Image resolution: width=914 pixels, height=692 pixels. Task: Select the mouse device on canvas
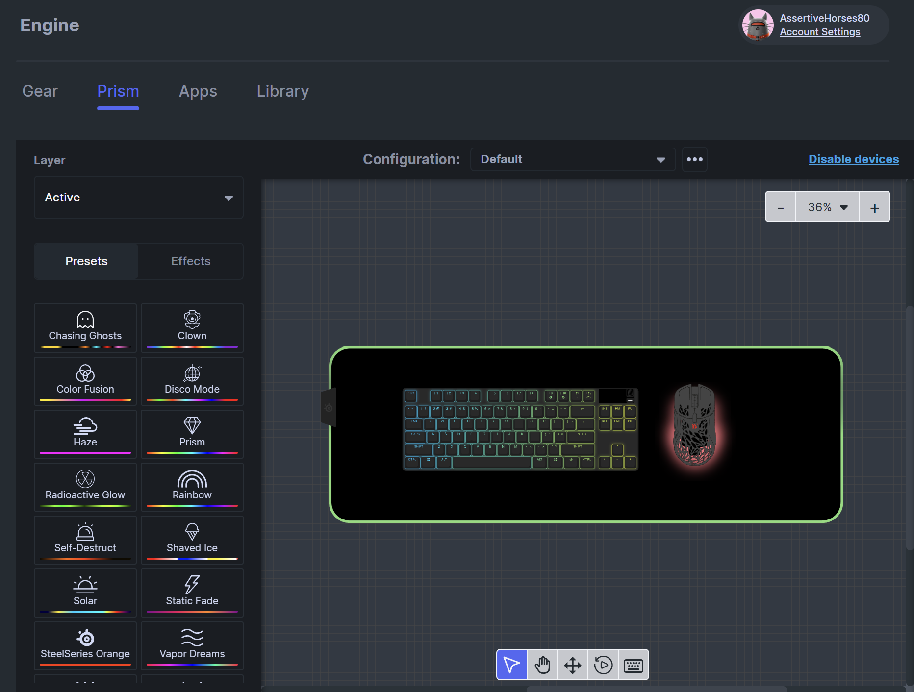point(695,424)
